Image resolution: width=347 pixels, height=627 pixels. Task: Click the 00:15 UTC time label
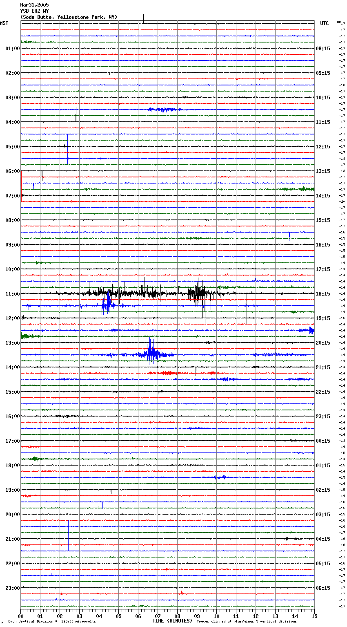coord(323,441)
